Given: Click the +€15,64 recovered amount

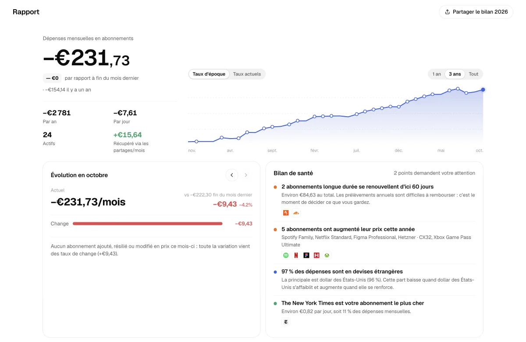Looking at the screenshot, I should (128, 135).
